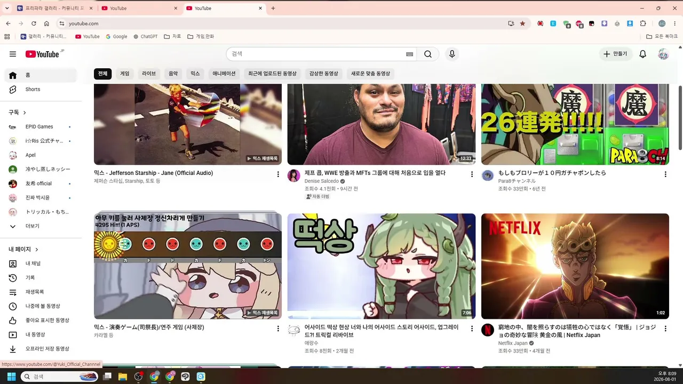Open options menu for 어사이드 떡상 video
683x384 pixels.
472,329
